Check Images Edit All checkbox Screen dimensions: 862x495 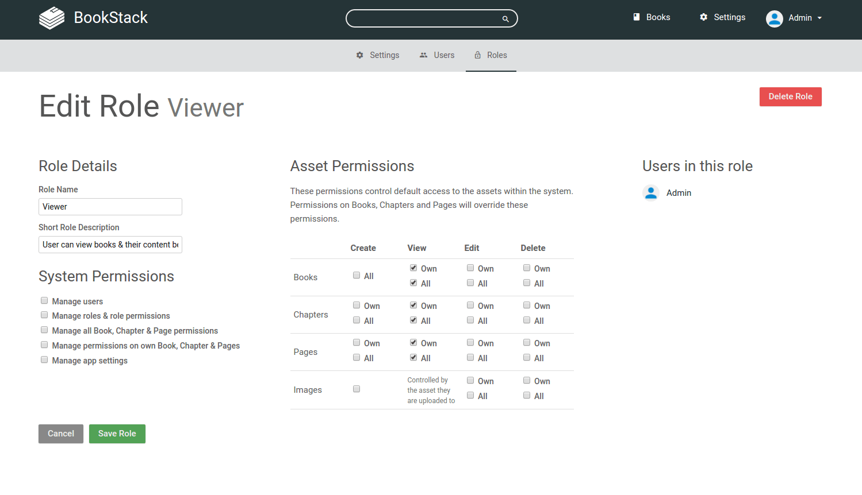pos(470,395)
